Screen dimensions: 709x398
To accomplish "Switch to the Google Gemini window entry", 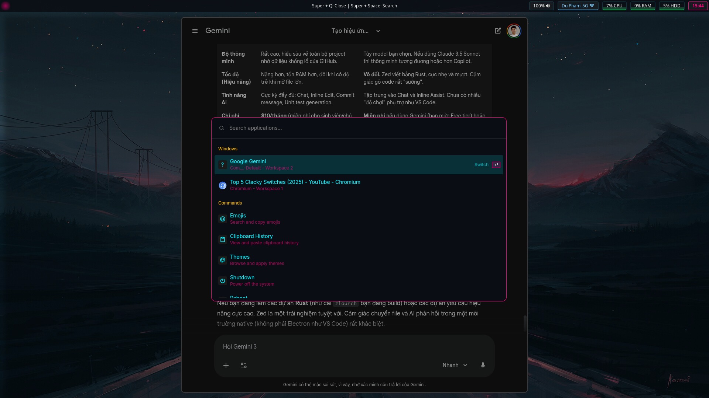I will [359, 165].
